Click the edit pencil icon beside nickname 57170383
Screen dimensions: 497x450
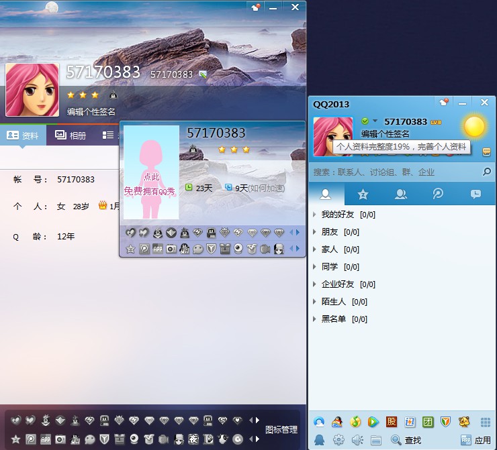(203, 74)
